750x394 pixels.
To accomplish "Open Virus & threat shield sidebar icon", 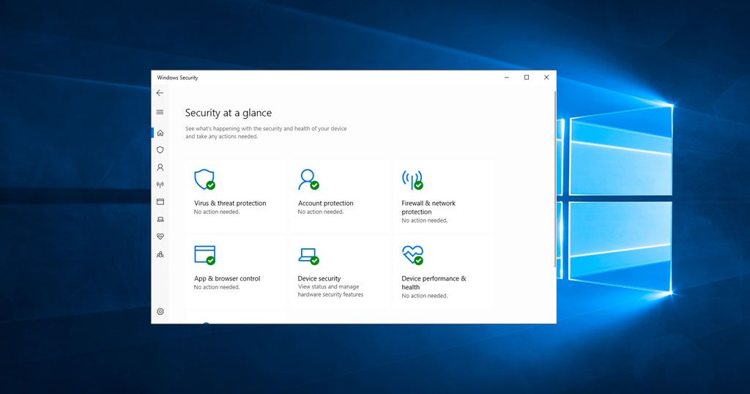I will coord(160,150).
